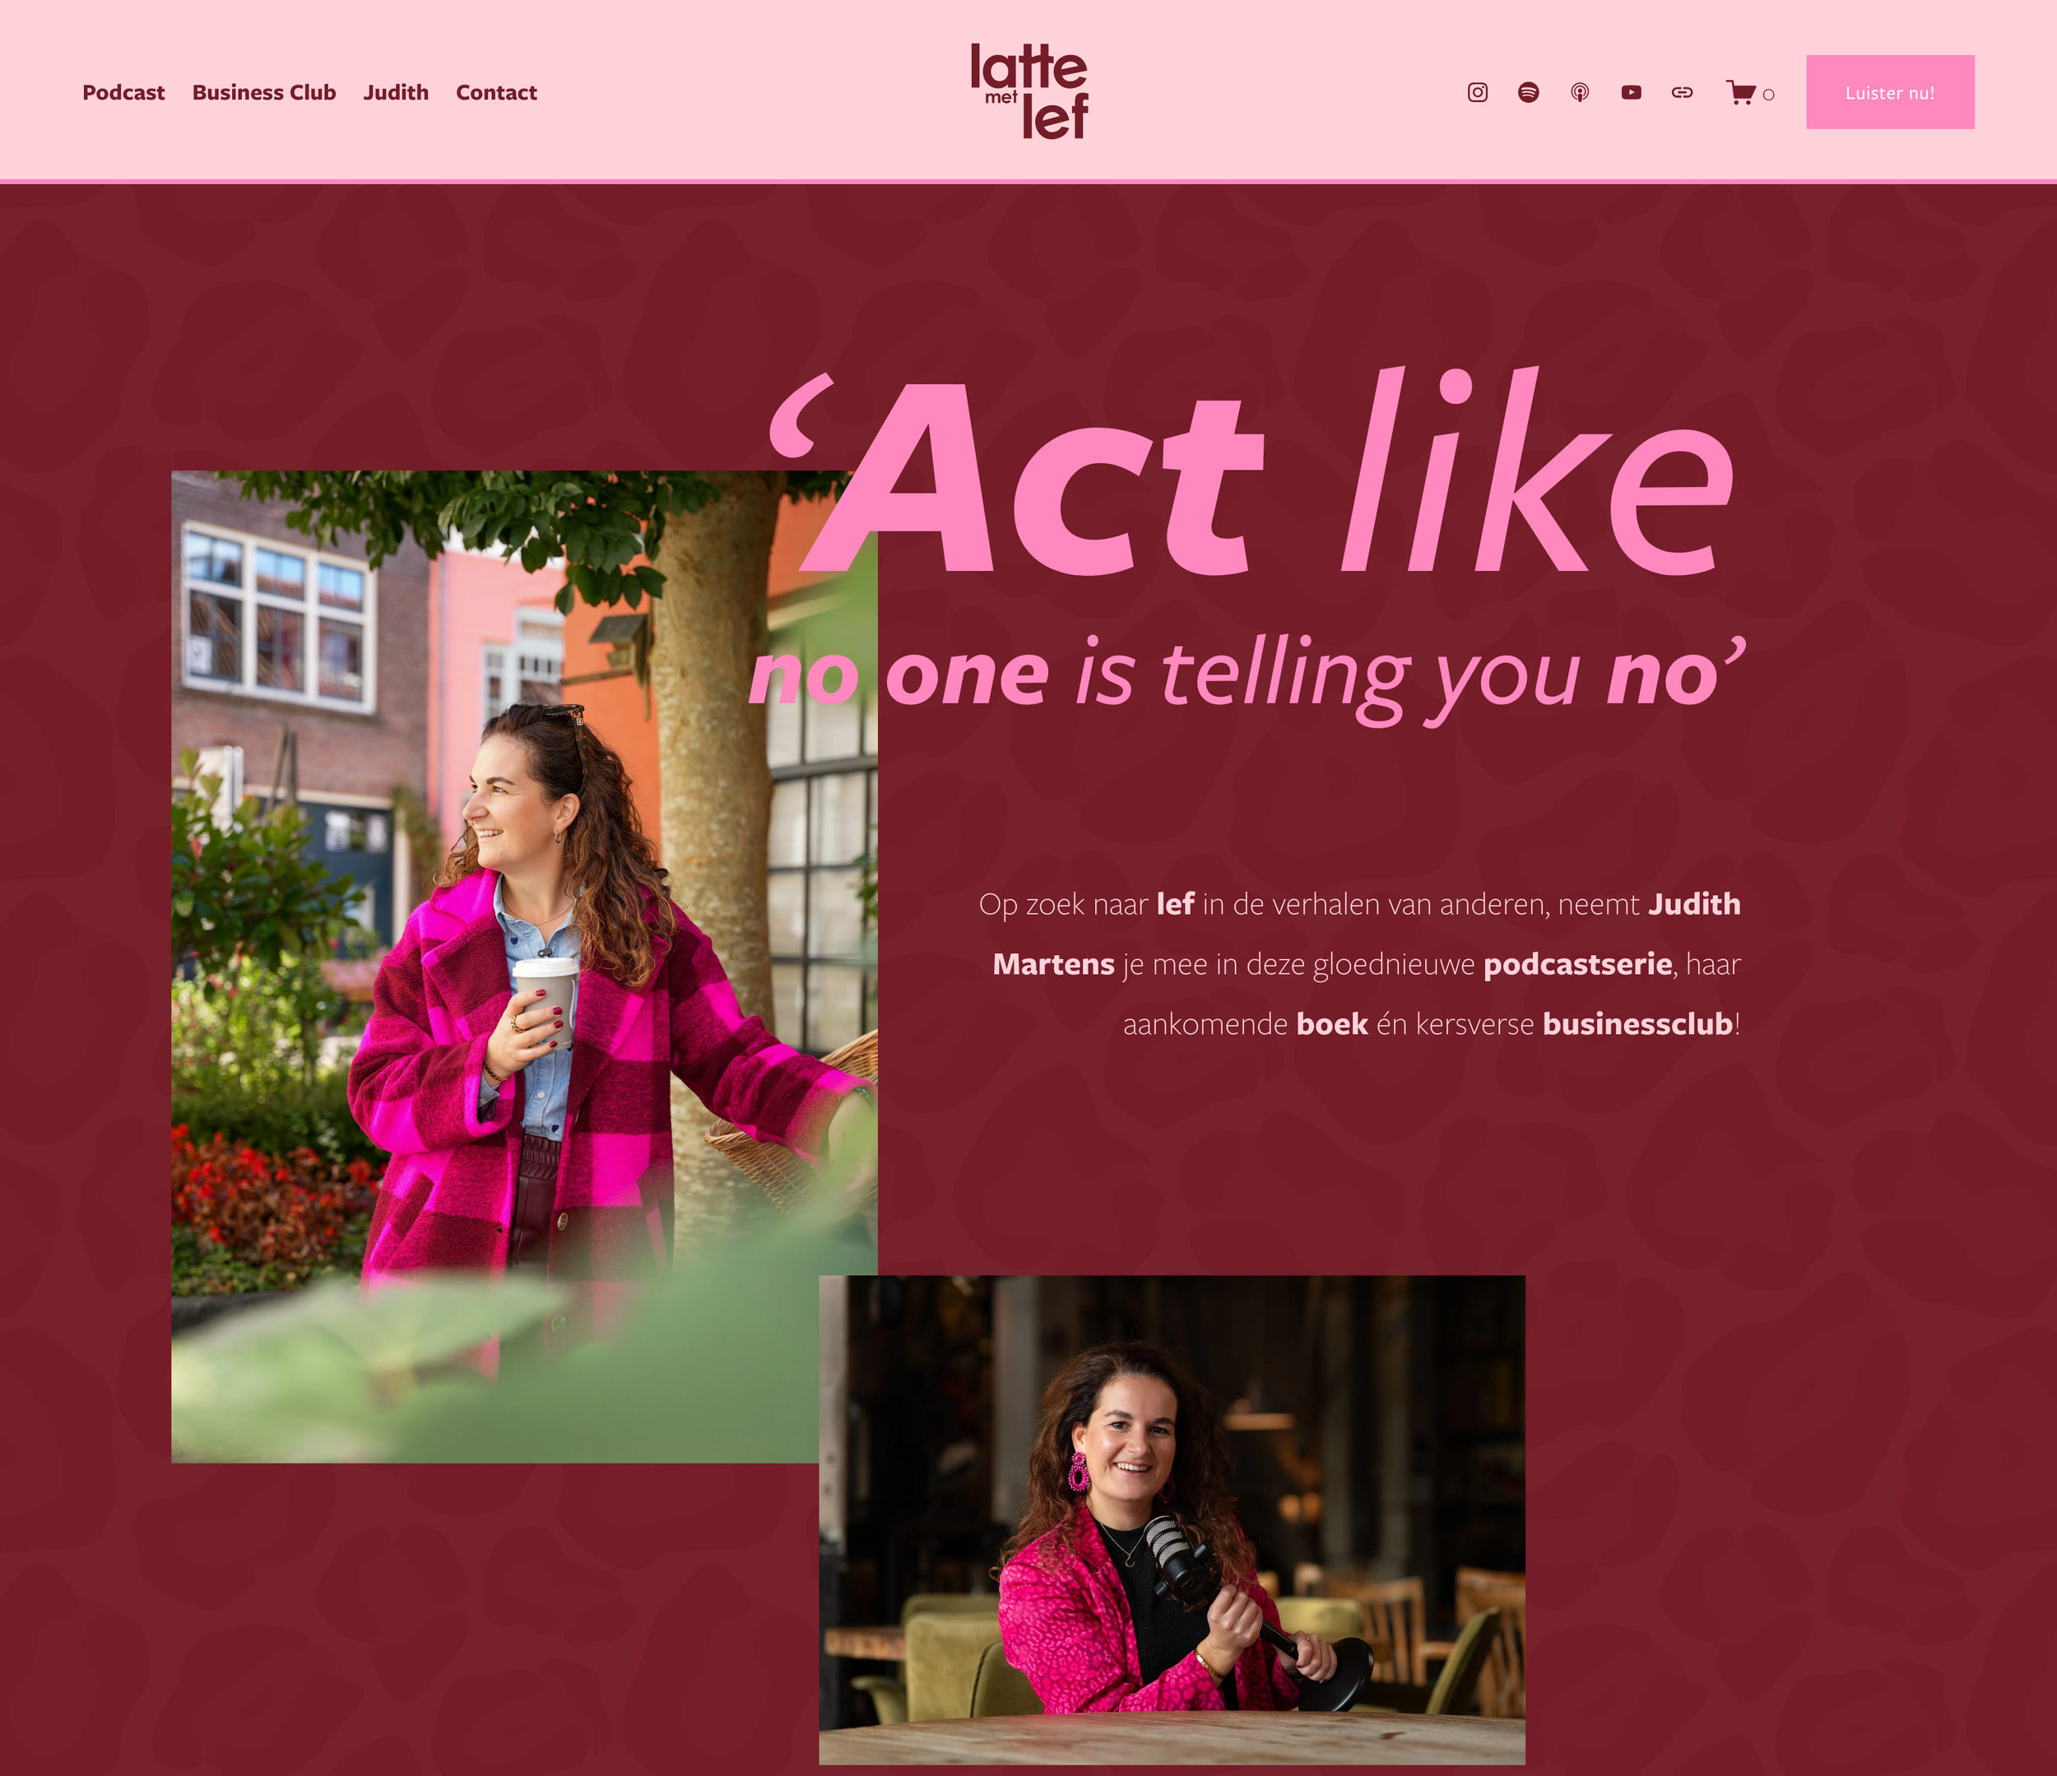
Task: Click the photo of woman holding microphone
Action: [1172, 1520]
